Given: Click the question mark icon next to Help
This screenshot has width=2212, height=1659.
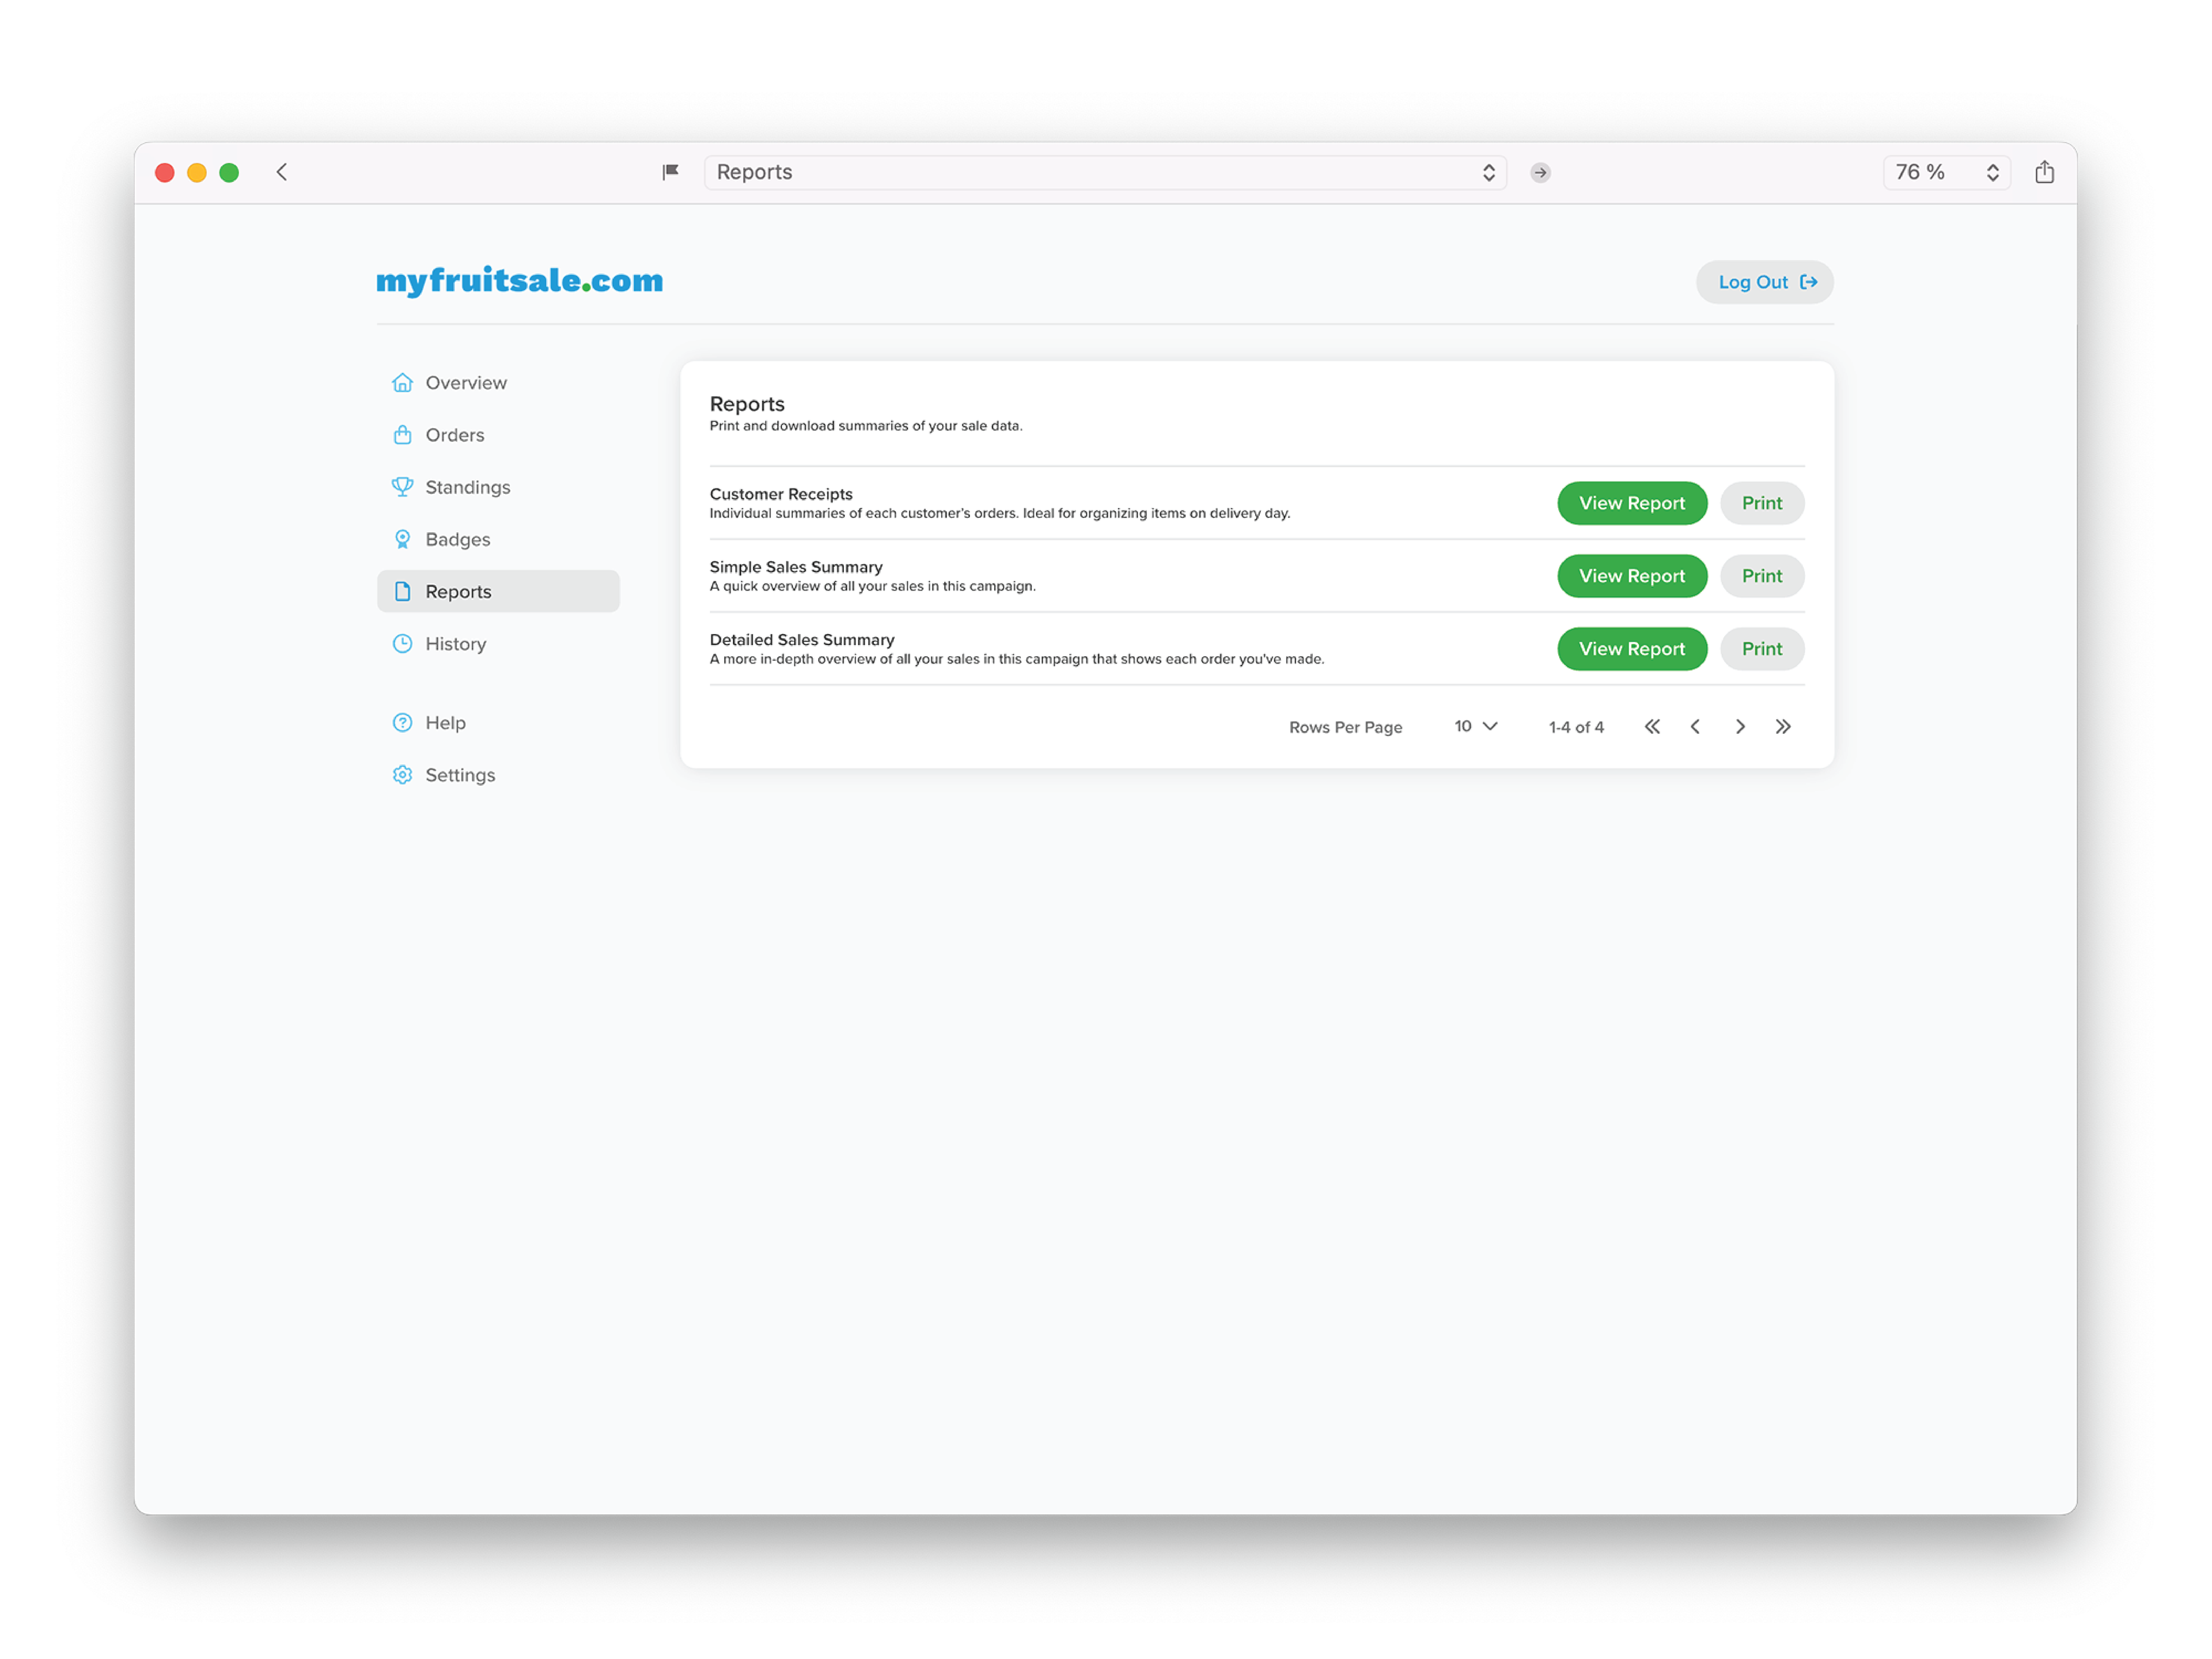Looking at the screenshot, I should tap(402, 723).
